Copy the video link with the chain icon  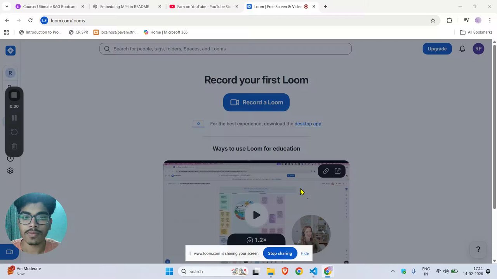point(326,171)
